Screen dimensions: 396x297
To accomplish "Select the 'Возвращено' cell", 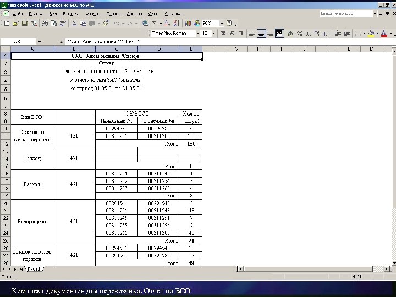I will (x=32, y=222).
